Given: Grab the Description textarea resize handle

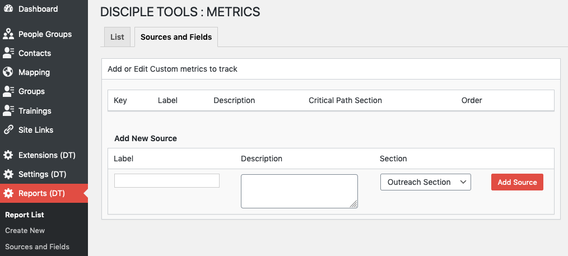Looking at the screenshot, I should point(353,204).
